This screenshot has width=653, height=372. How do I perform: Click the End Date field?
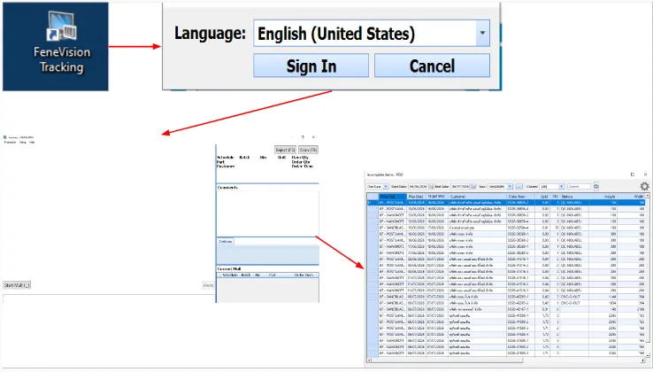[x=461, y=186]
